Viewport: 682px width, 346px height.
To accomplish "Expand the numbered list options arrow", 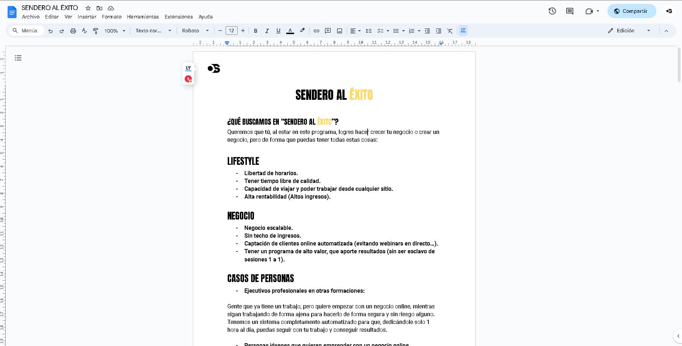I will pos(419,31).
